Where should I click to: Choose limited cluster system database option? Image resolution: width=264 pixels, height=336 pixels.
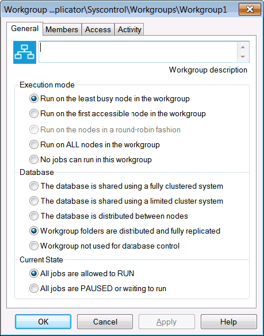tap(126, 201)
